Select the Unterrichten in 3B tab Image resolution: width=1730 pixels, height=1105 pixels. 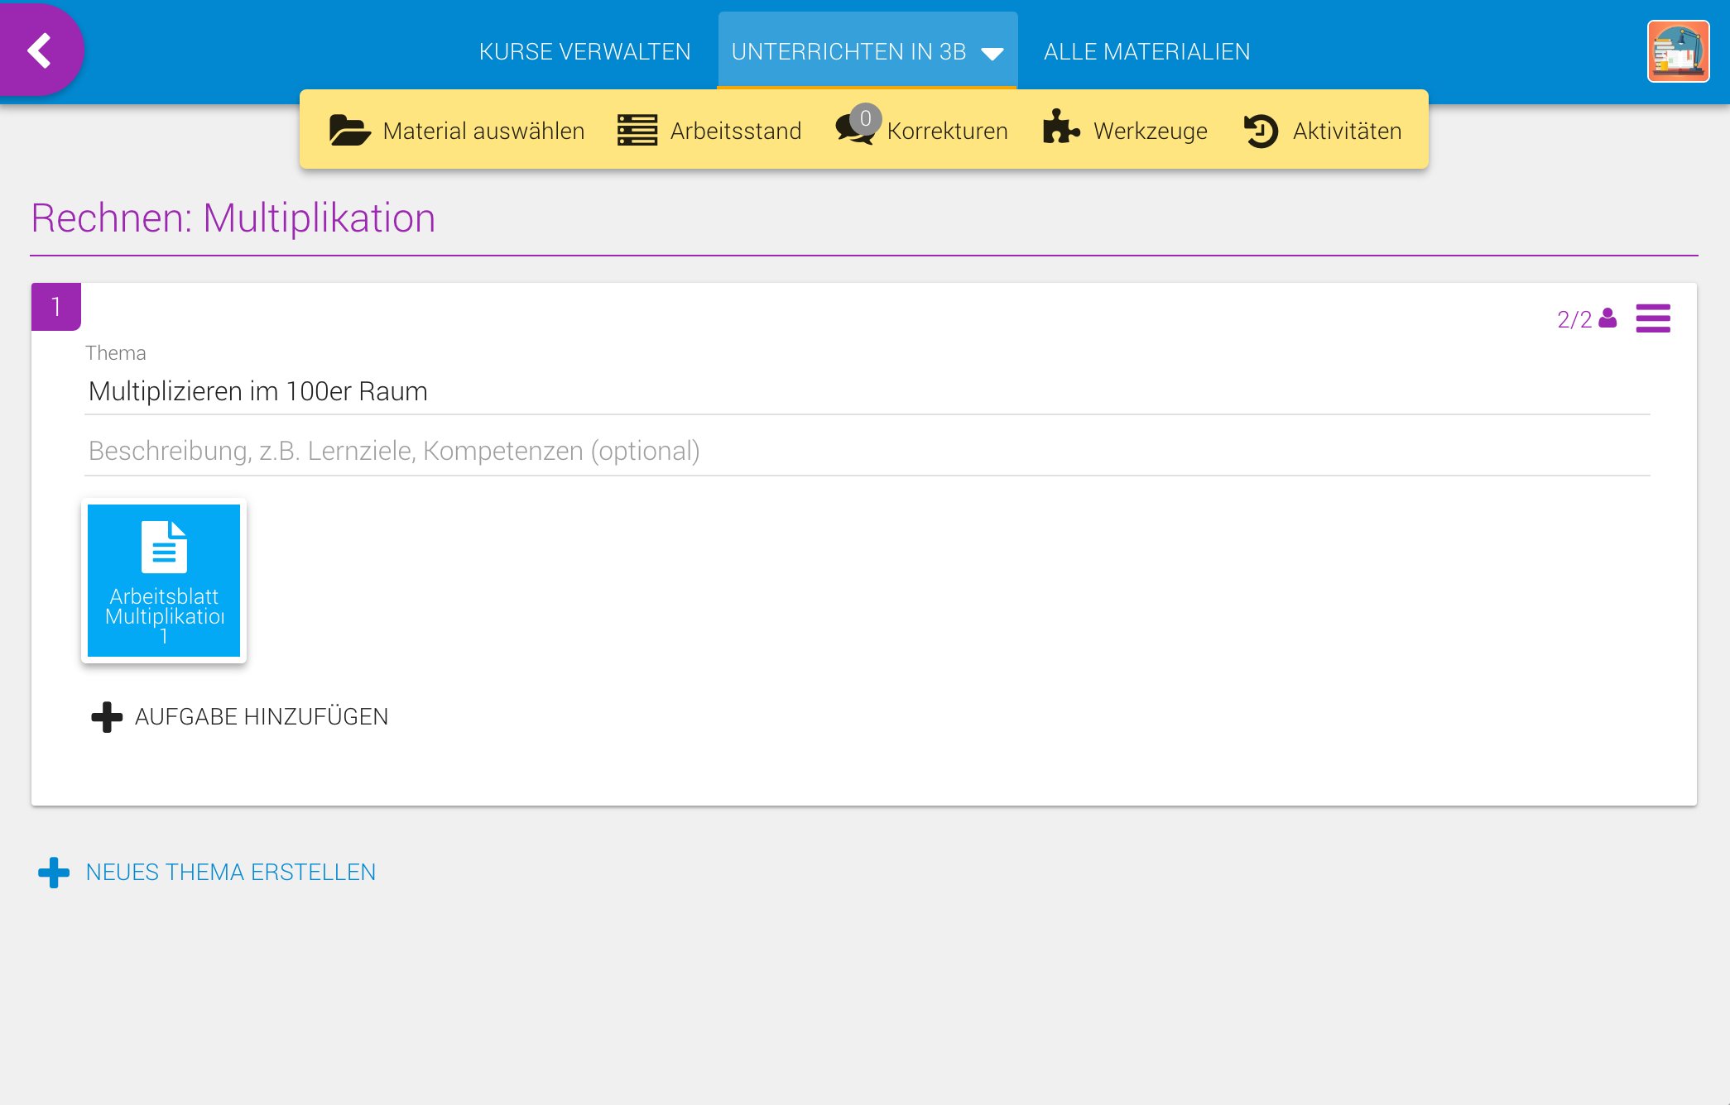click(x=867, y=50)
